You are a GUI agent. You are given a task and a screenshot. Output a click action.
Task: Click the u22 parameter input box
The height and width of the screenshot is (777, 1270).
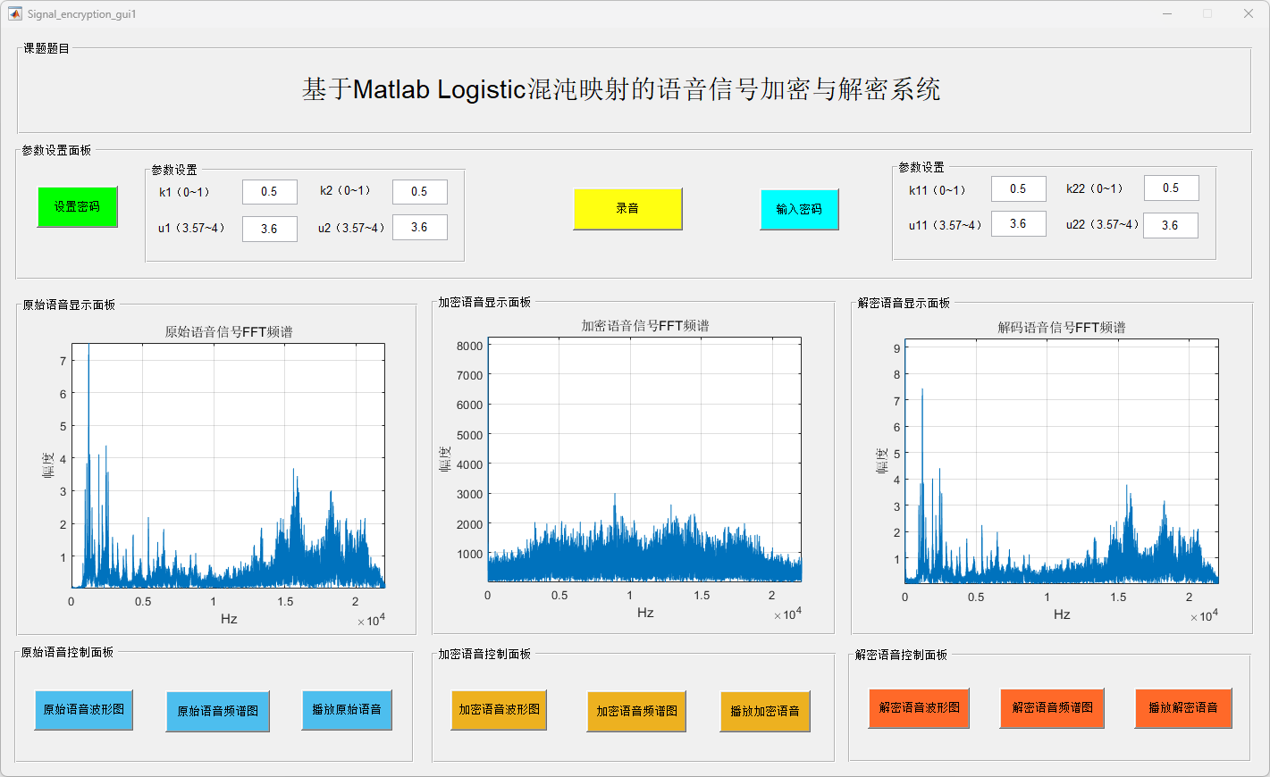1171,226
